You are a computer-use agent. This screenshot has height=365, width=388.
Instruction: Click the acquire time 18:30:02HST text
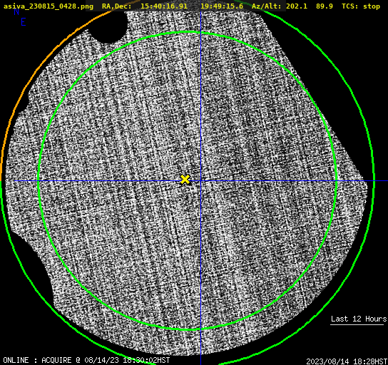point(146,360)
